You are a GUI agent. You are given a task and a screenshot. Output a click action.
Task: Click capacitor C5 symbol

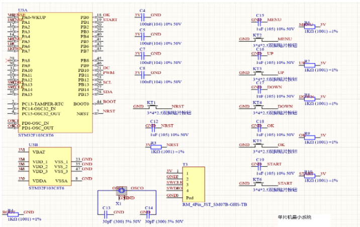pyautogui.click(x=143, y=37)
